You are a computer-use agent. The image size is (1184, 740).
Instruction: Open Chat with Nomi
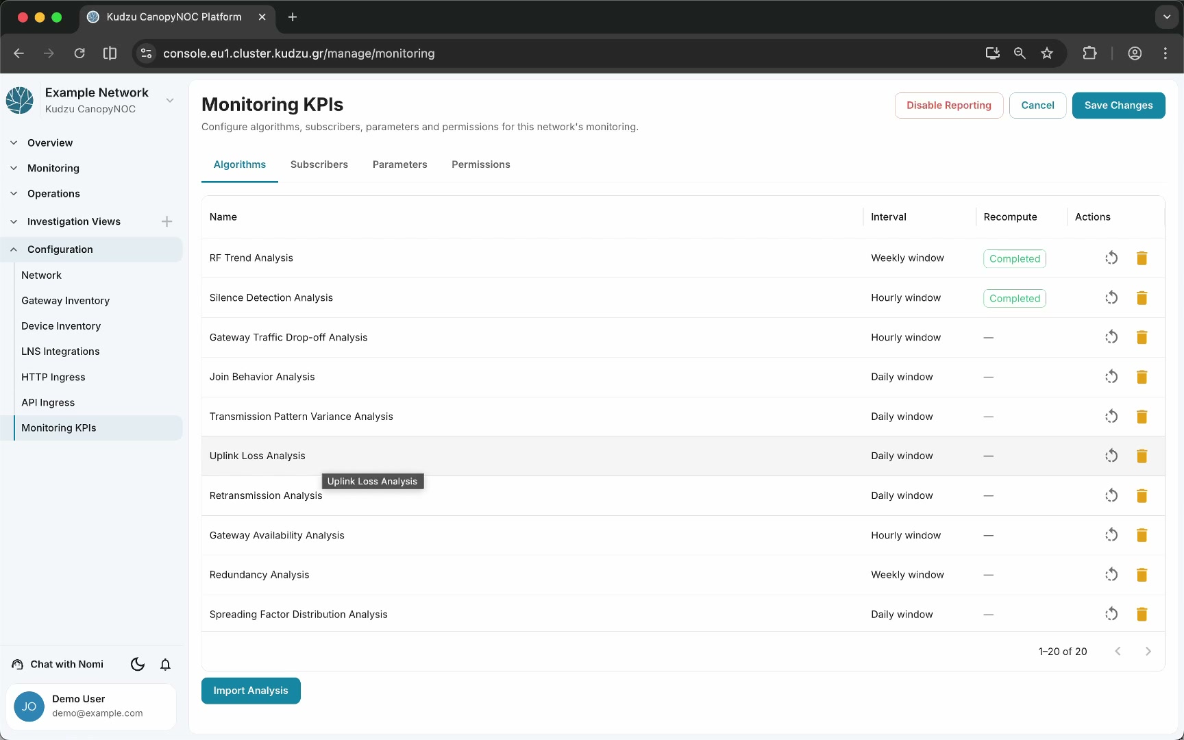click(58, 665)
